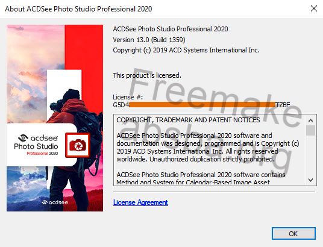
Task: Click the scrollbar down arrow in notices box
Action: click(310, 180)
